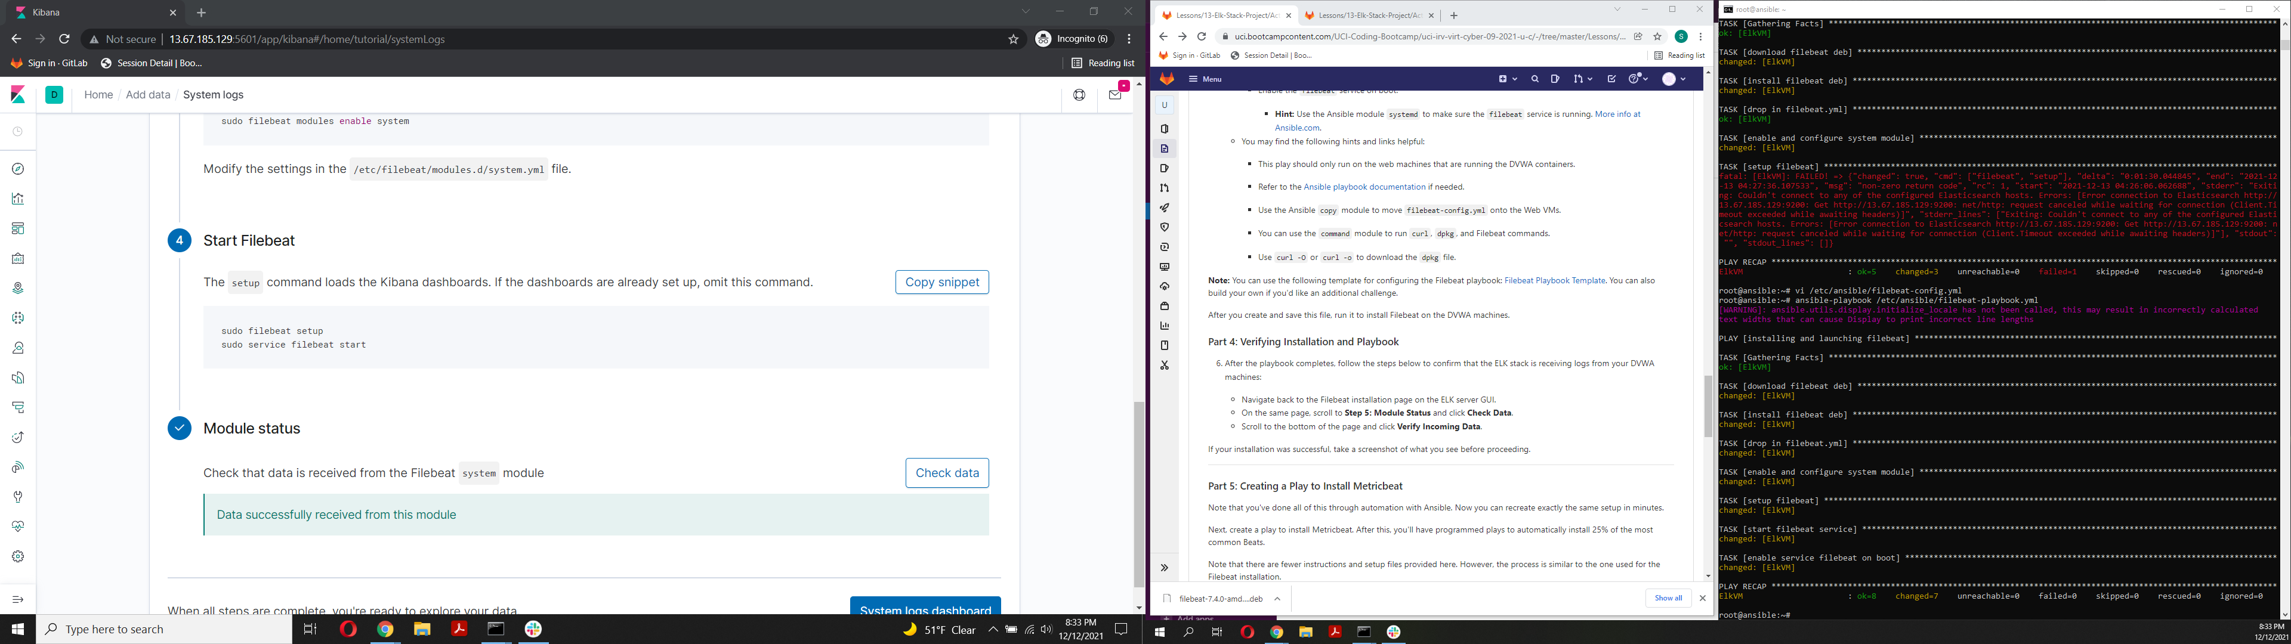2291x644 pixels.
Task: Open Uptime monitoring heartbeat icon in Kibana
Action: coord(18,526)
